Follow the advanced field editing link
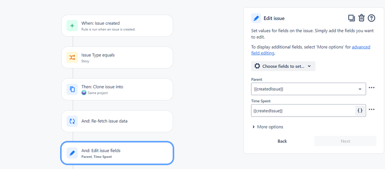Screen dimensions: 385x169 [311, 50]
